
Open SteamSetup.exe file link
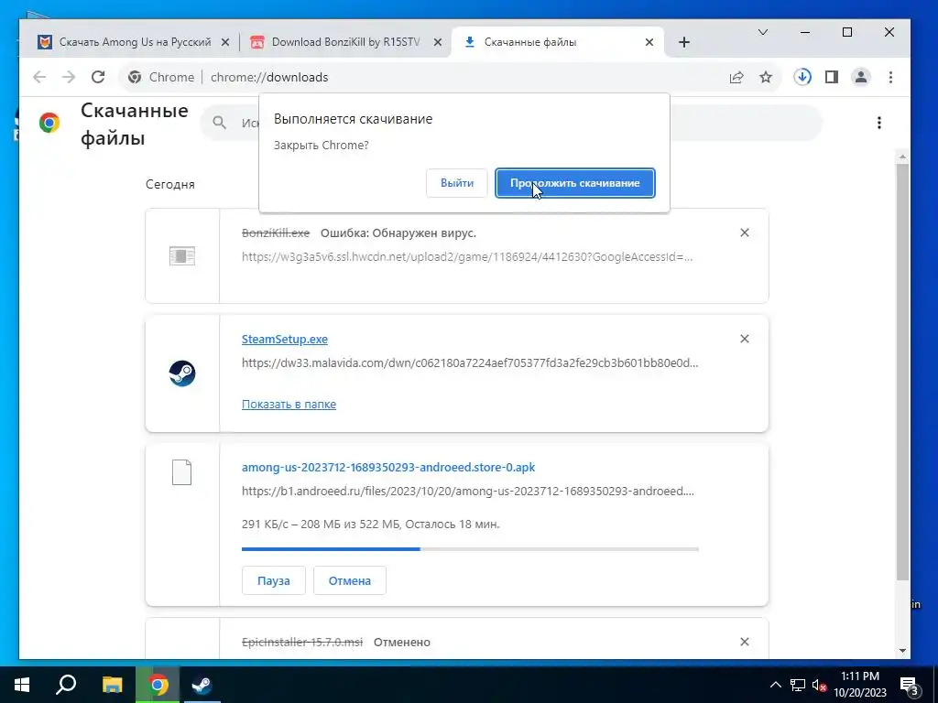point(285,339)
